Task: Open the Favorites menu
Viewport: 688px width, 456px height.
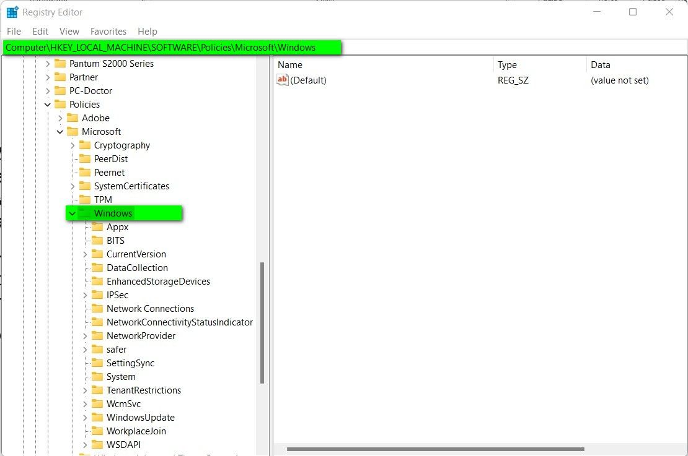Action: (108, 31)
